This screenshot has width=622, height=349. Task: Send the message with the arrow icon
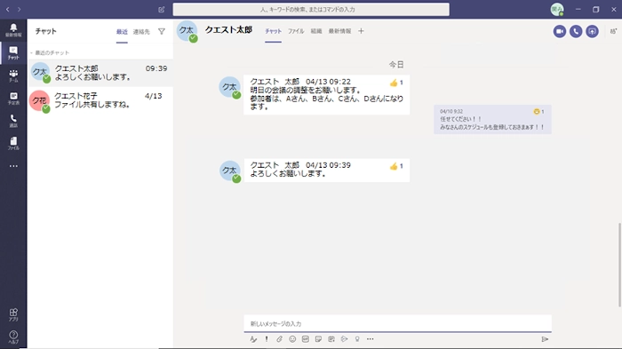point(545,339)
